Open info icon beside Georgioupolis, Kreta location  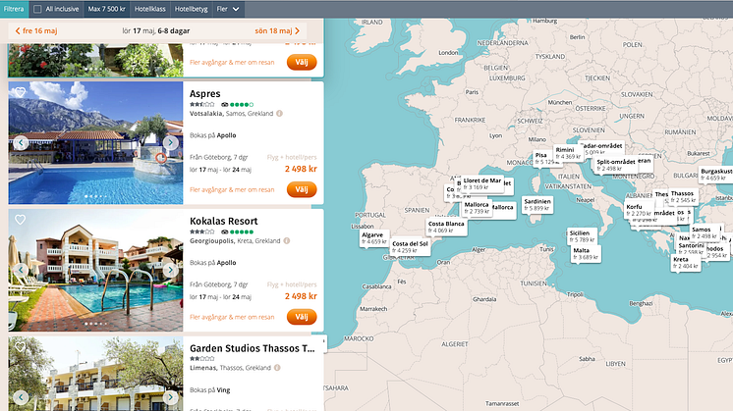[287, 240]
